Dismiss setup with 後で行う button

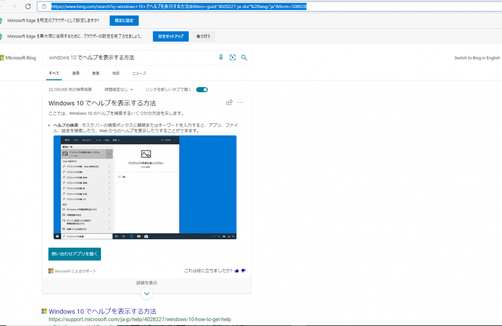(x=203, y=37)
